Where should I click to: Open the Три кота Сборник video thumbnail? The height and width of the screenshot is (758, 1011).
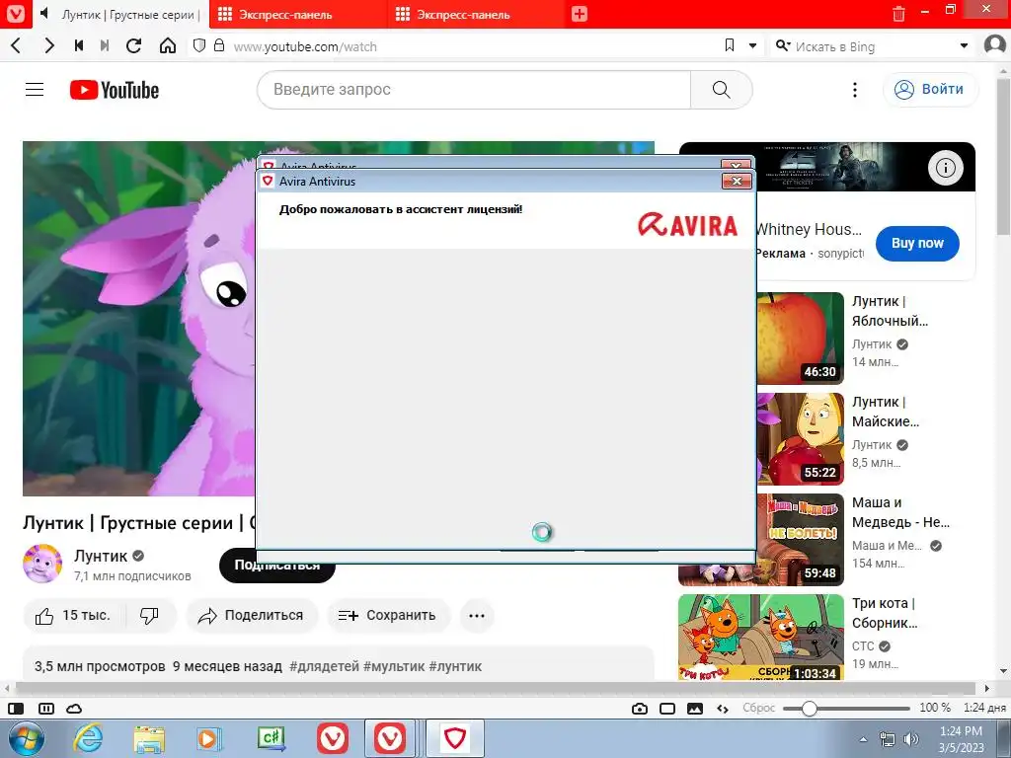761,637
